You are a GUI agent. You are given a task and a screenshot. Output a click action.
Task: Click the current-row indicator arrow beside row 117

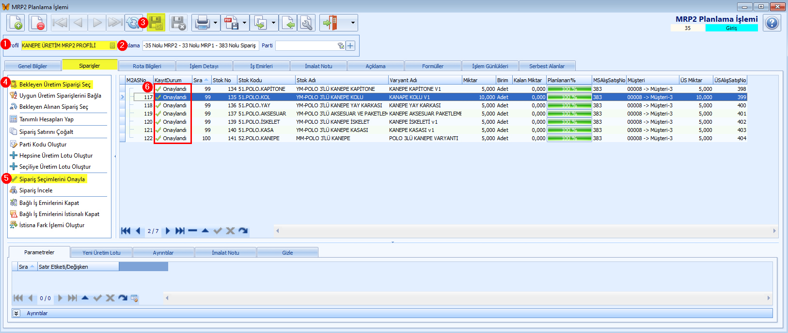click(x=122, y=97)
